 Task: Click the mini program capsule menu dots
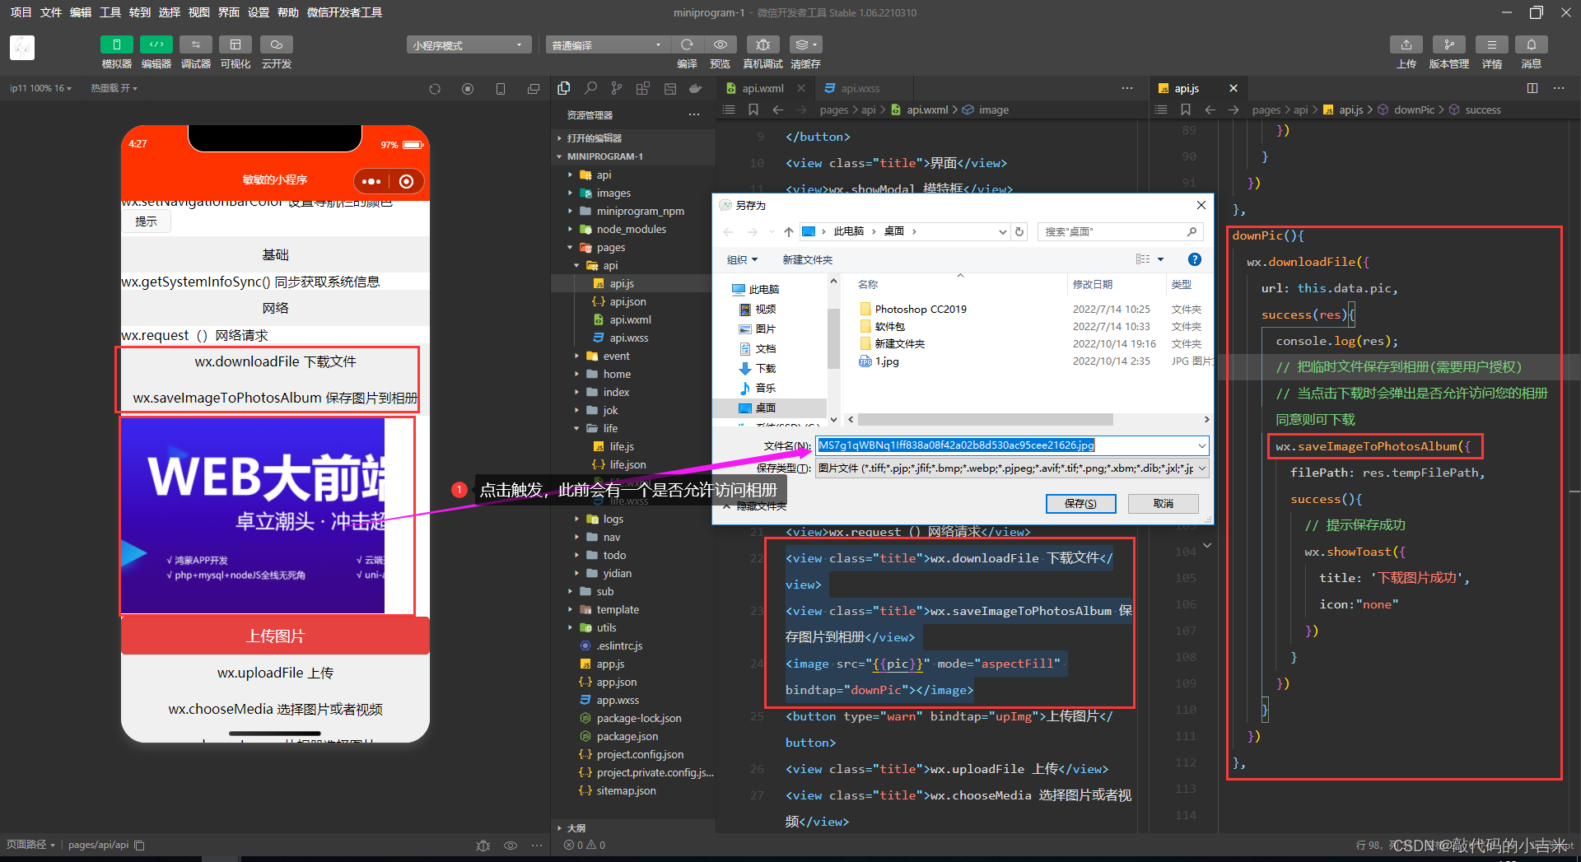371,181
